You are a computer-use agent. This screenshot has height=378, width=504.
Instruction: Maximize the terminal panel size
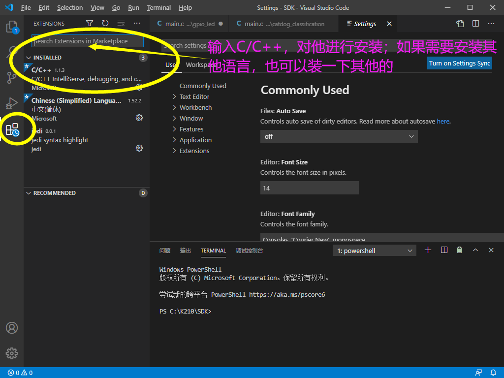(x=475, y=250)
